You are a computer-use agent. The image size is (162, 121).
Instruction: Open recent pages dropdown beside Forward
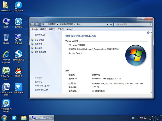click(x=40, y=25)
